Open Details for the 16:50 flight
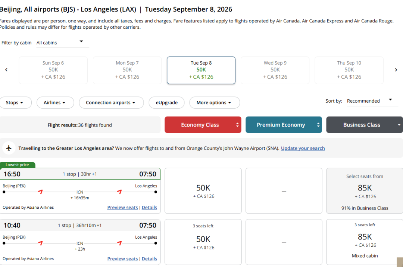The width and height of the screenshot is (403, 267). pos(149,207)
